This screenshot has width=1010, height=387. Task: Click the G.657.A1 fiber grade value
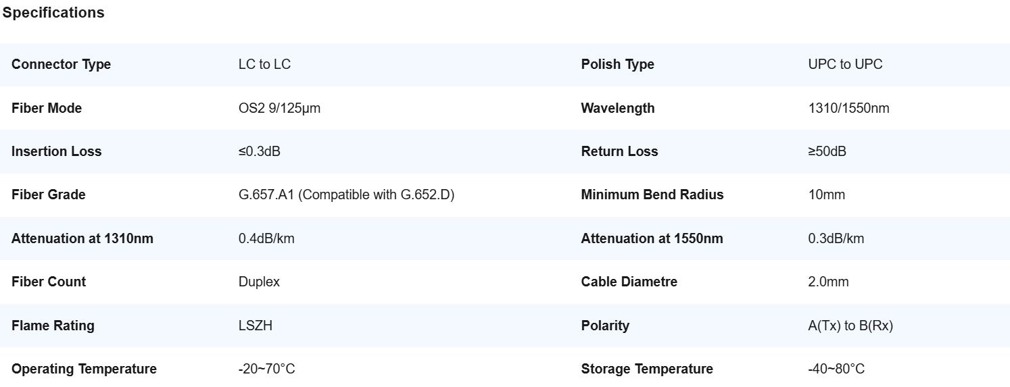click(x=346, y=195)
